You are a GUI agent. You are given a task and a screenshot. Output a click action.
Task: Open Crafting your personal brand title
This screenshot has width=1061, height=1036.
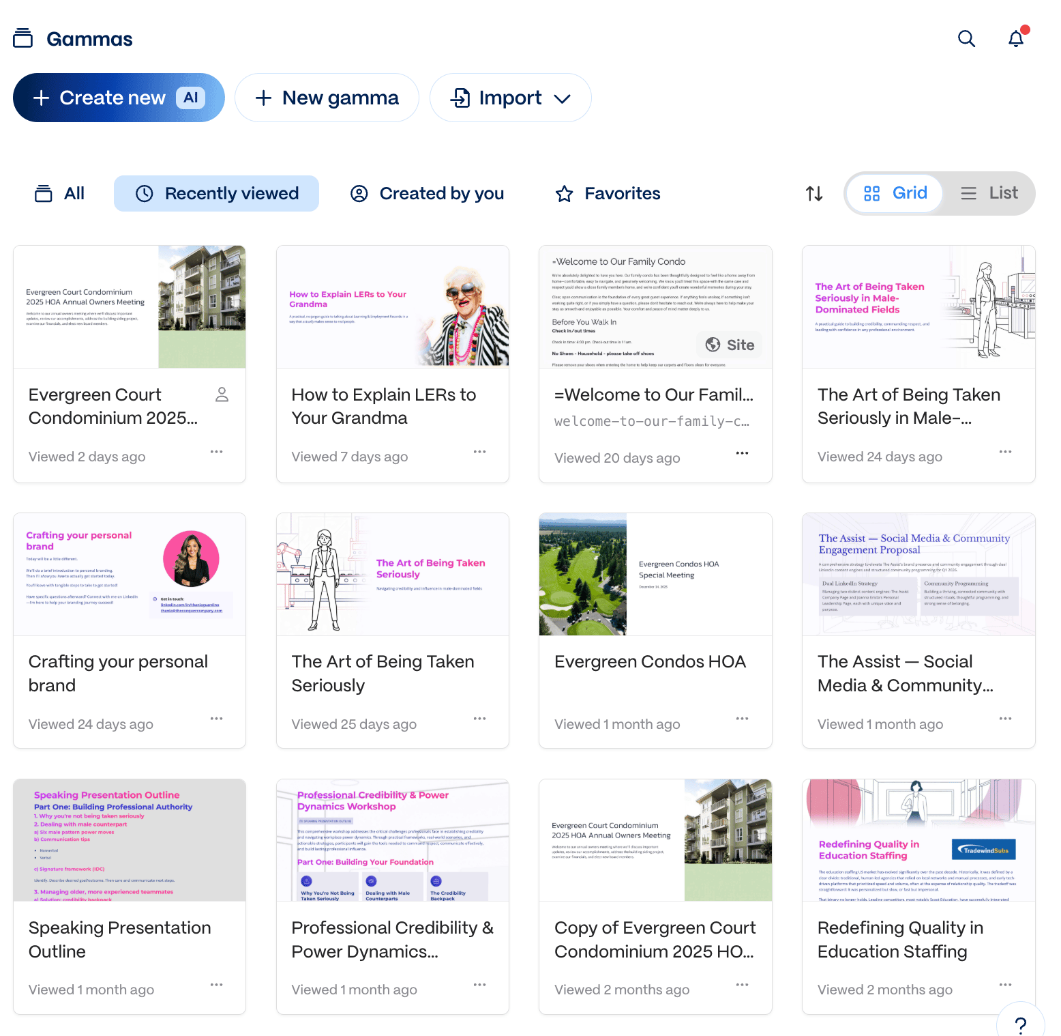118,674
